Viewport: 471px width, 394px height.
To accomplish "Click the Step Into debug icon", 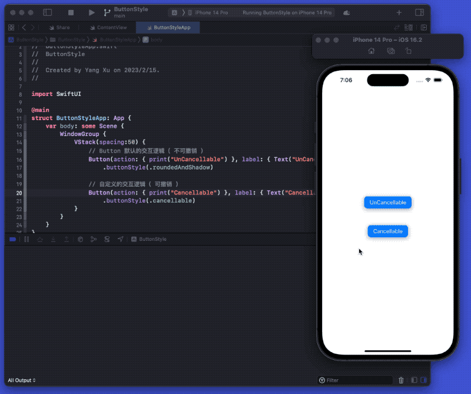I will pos(53,239).
